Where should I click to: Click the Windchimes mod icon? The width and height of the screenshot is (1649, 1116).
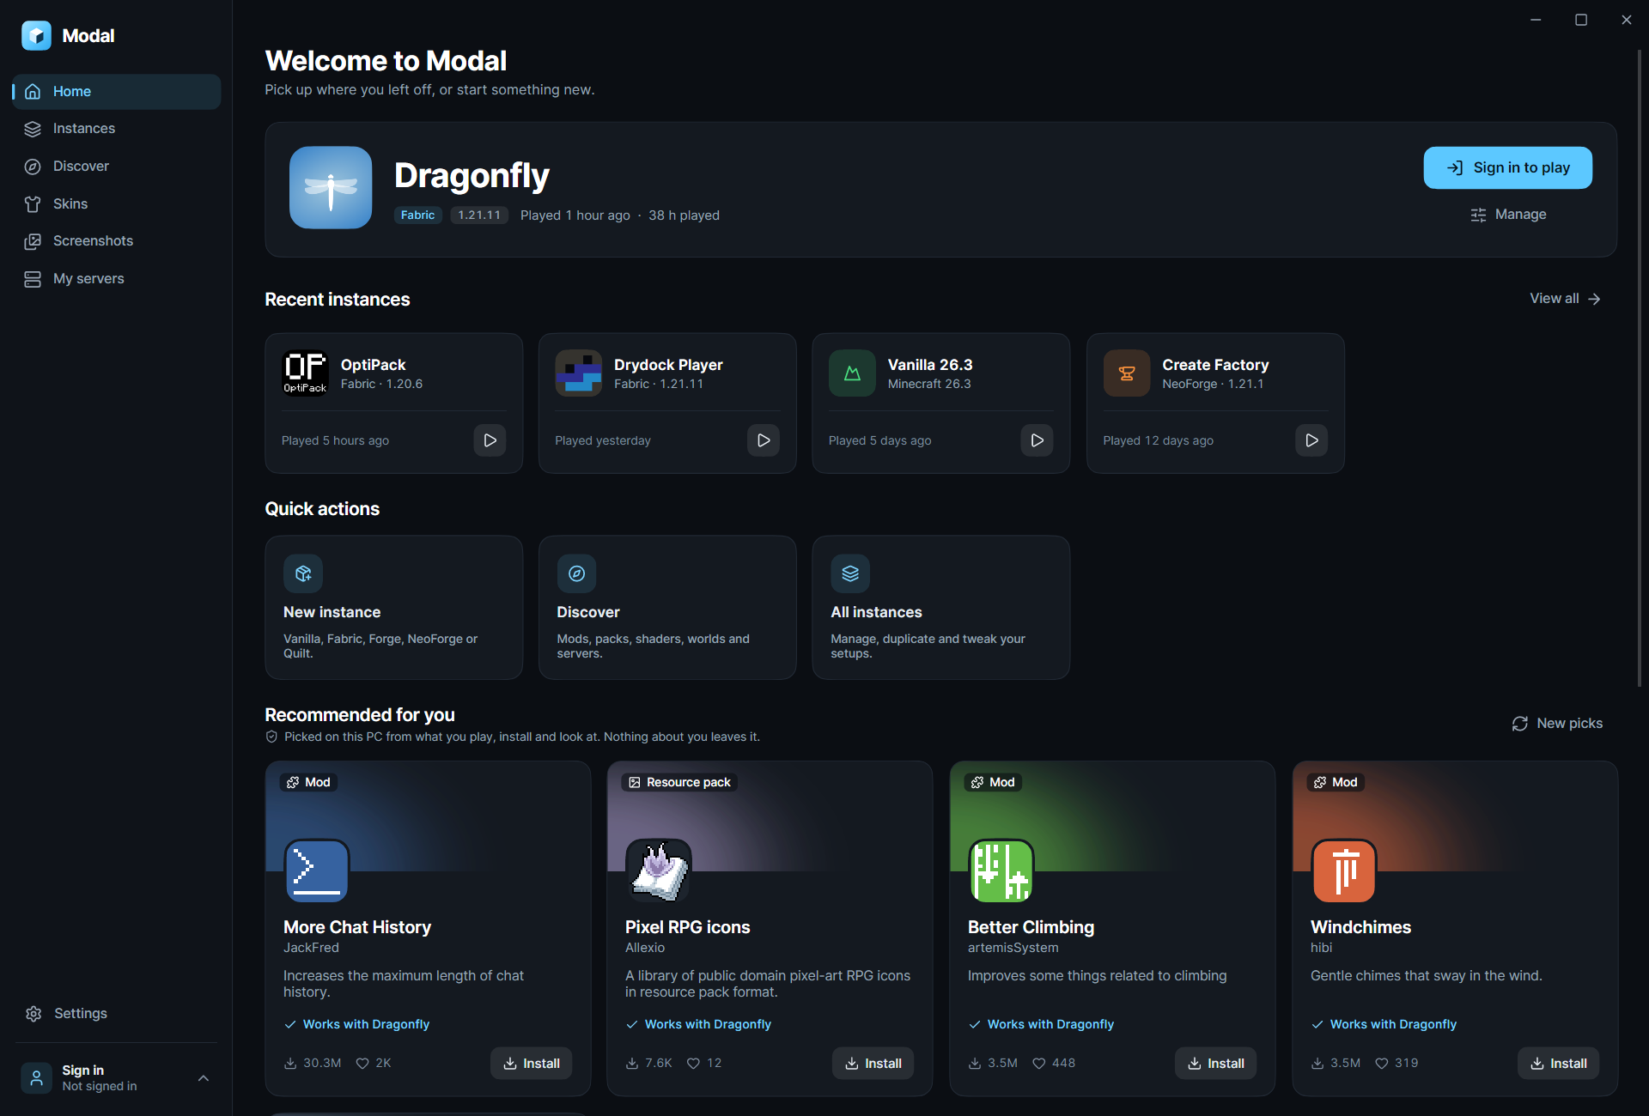1344,870
